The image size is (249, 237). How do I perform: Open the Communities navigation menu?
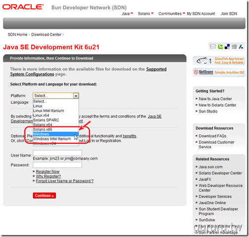click(172, 13)
